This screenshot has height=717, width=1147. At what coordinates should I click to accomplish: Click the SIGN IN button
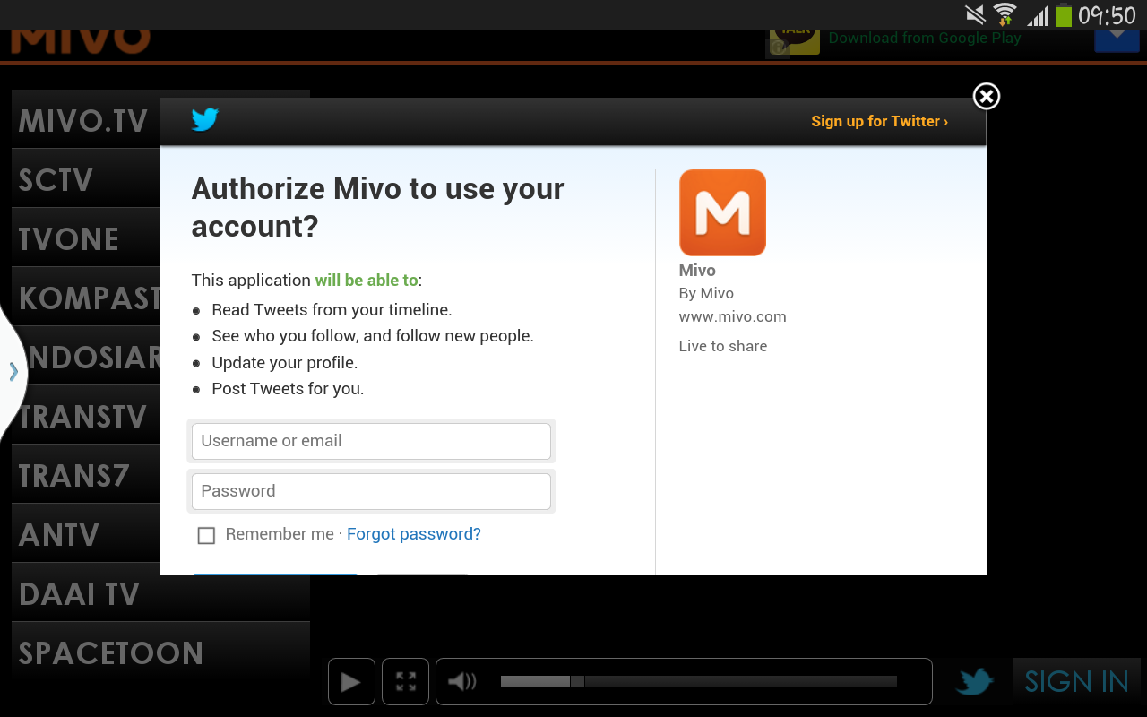[x=1076, y=682]
